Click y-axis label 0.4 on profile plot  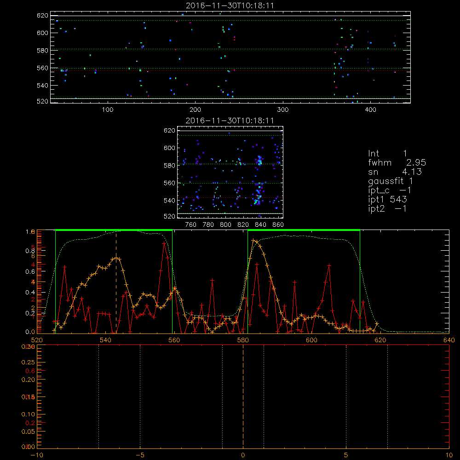tap(30, 292)
